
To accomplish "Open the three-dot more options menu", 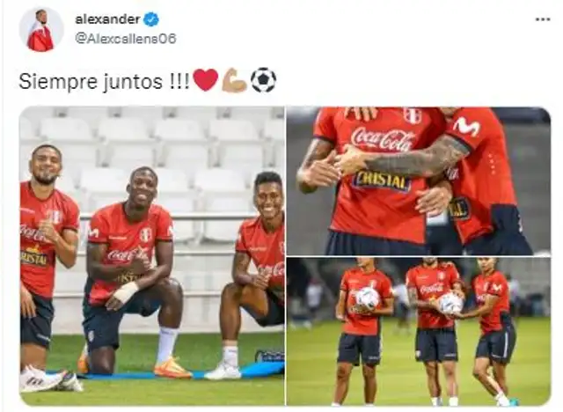I will click(543, 19).
